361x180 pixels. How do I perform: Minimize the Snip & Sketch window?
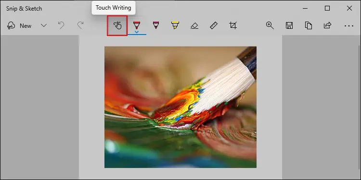coord(305,9)
